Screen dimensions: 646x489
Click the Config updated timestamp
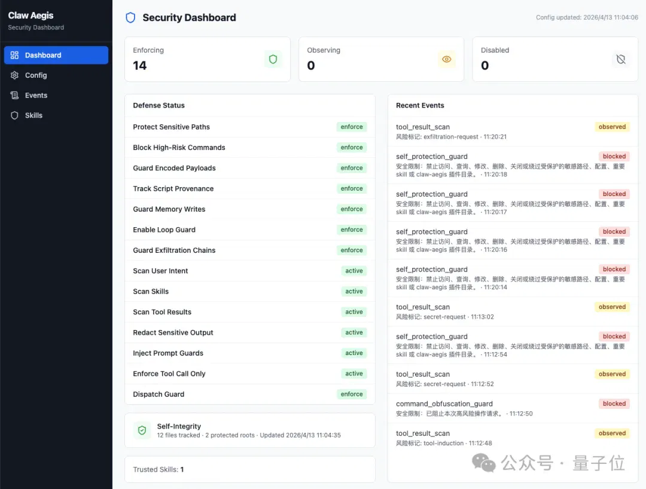[587, 17]
